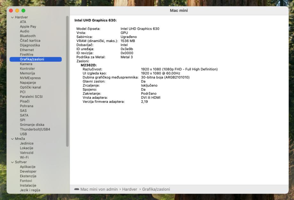
Task: Select Audio in hardware list
Action: coord(25,31)
